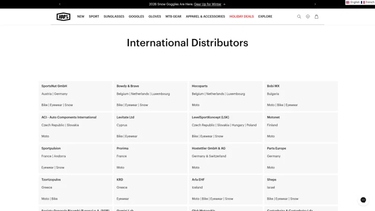
Task: Select the SportsNut GmbH distributor name
Action: pyautogui.click(x=54, y=86)
